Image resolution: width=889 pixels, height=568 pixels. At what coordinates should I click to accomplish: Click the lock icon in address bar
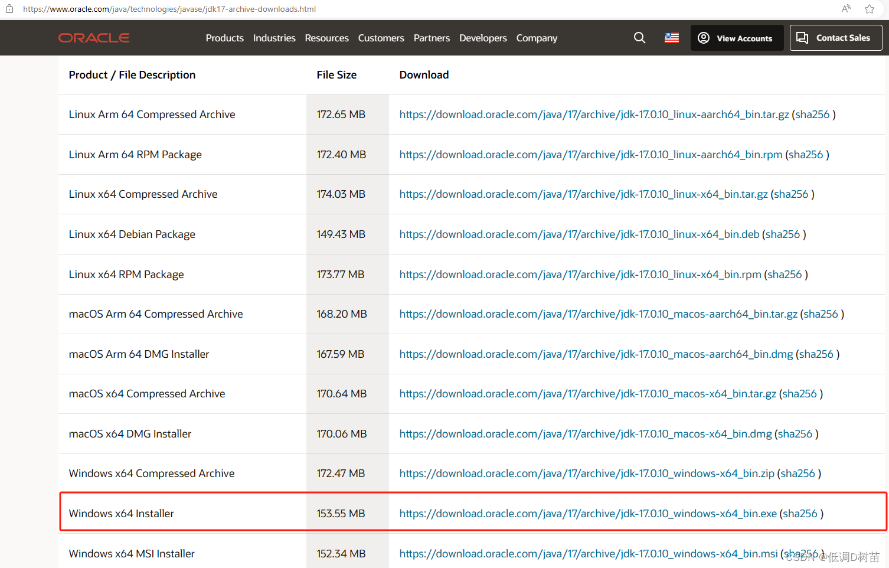(x=9, y=9)
